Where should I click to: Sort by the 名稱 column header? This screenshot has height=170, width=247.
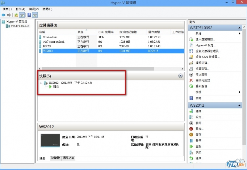[57, 32]
